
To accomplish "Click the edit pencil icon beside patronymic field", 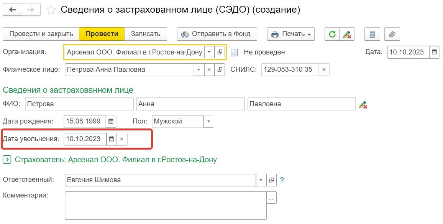I will click(363, 104).
